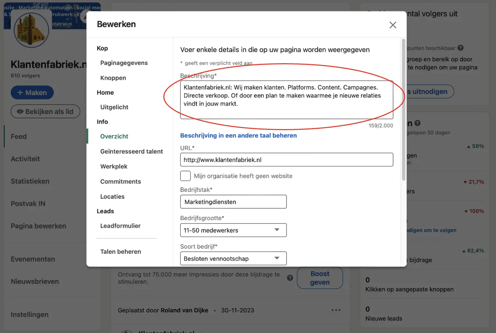This screenshot has width=496, height=333.
Task: Click the Boost geven button
Action: pyautogui.click(x=320, y=278)
